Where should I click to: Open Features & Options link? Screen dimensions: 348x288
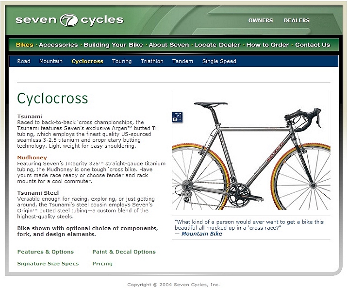pos(46,252)
